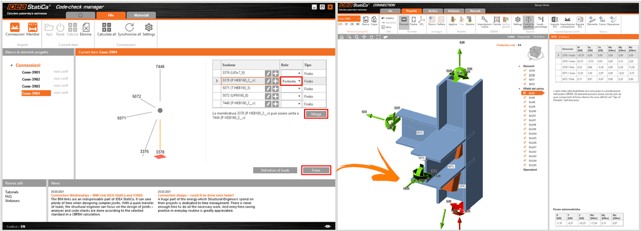The width and height of the screenshot is (641, 231).
Task: Collapse Effetti del carico tree
Action: (x=519, y=89)
